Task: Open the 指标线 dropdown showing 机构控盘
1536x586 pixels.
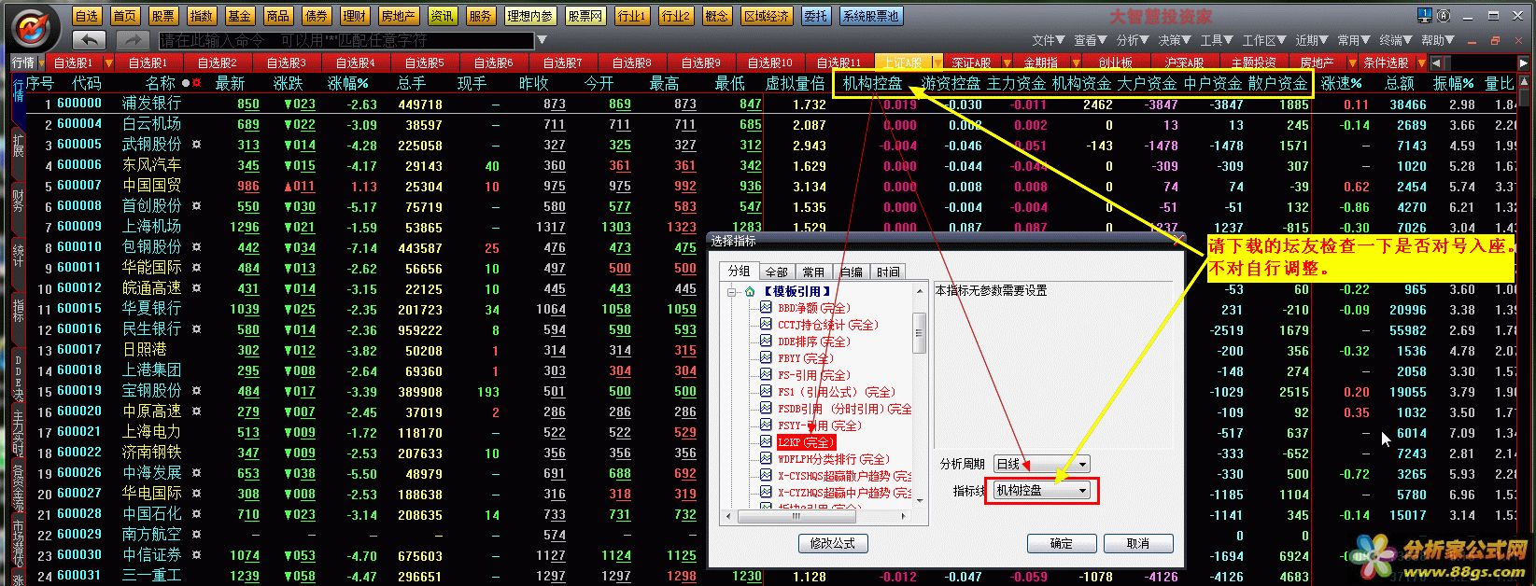Action: [1041, 490]
